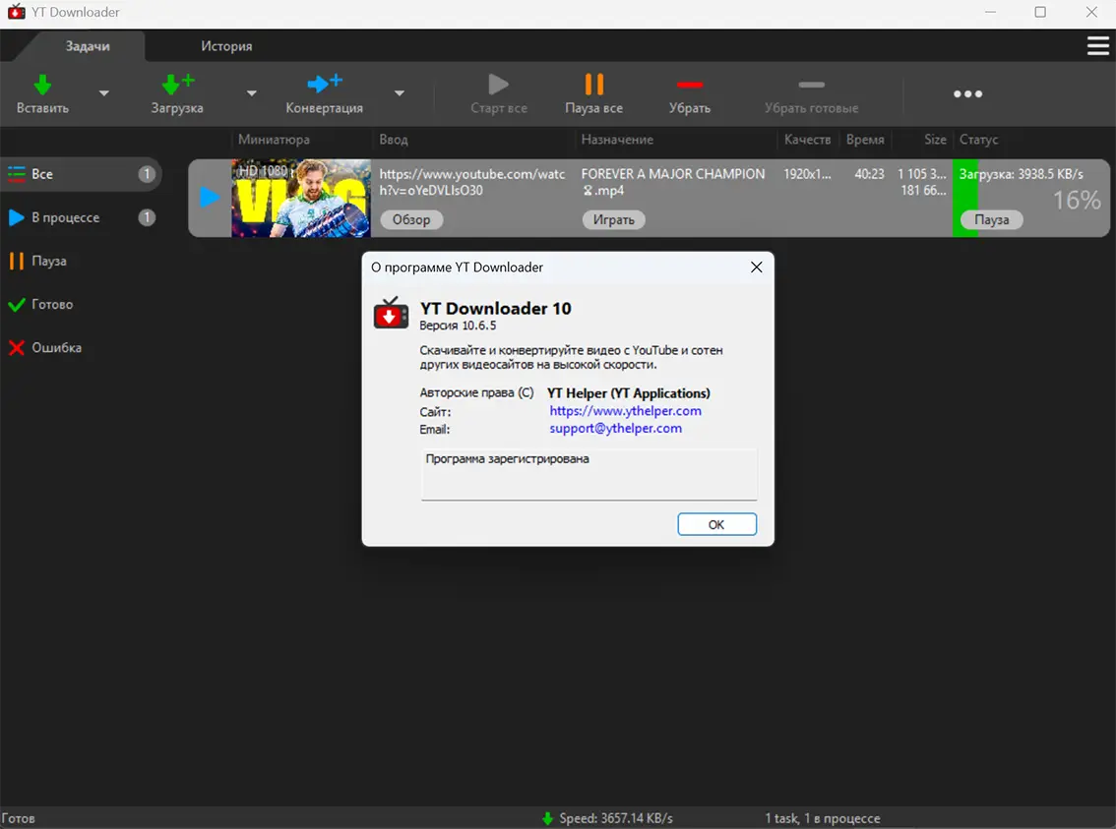This screenshot has width=1116, height=829.
Task: Click the youtube URL in task row
Action: (471, 182)
